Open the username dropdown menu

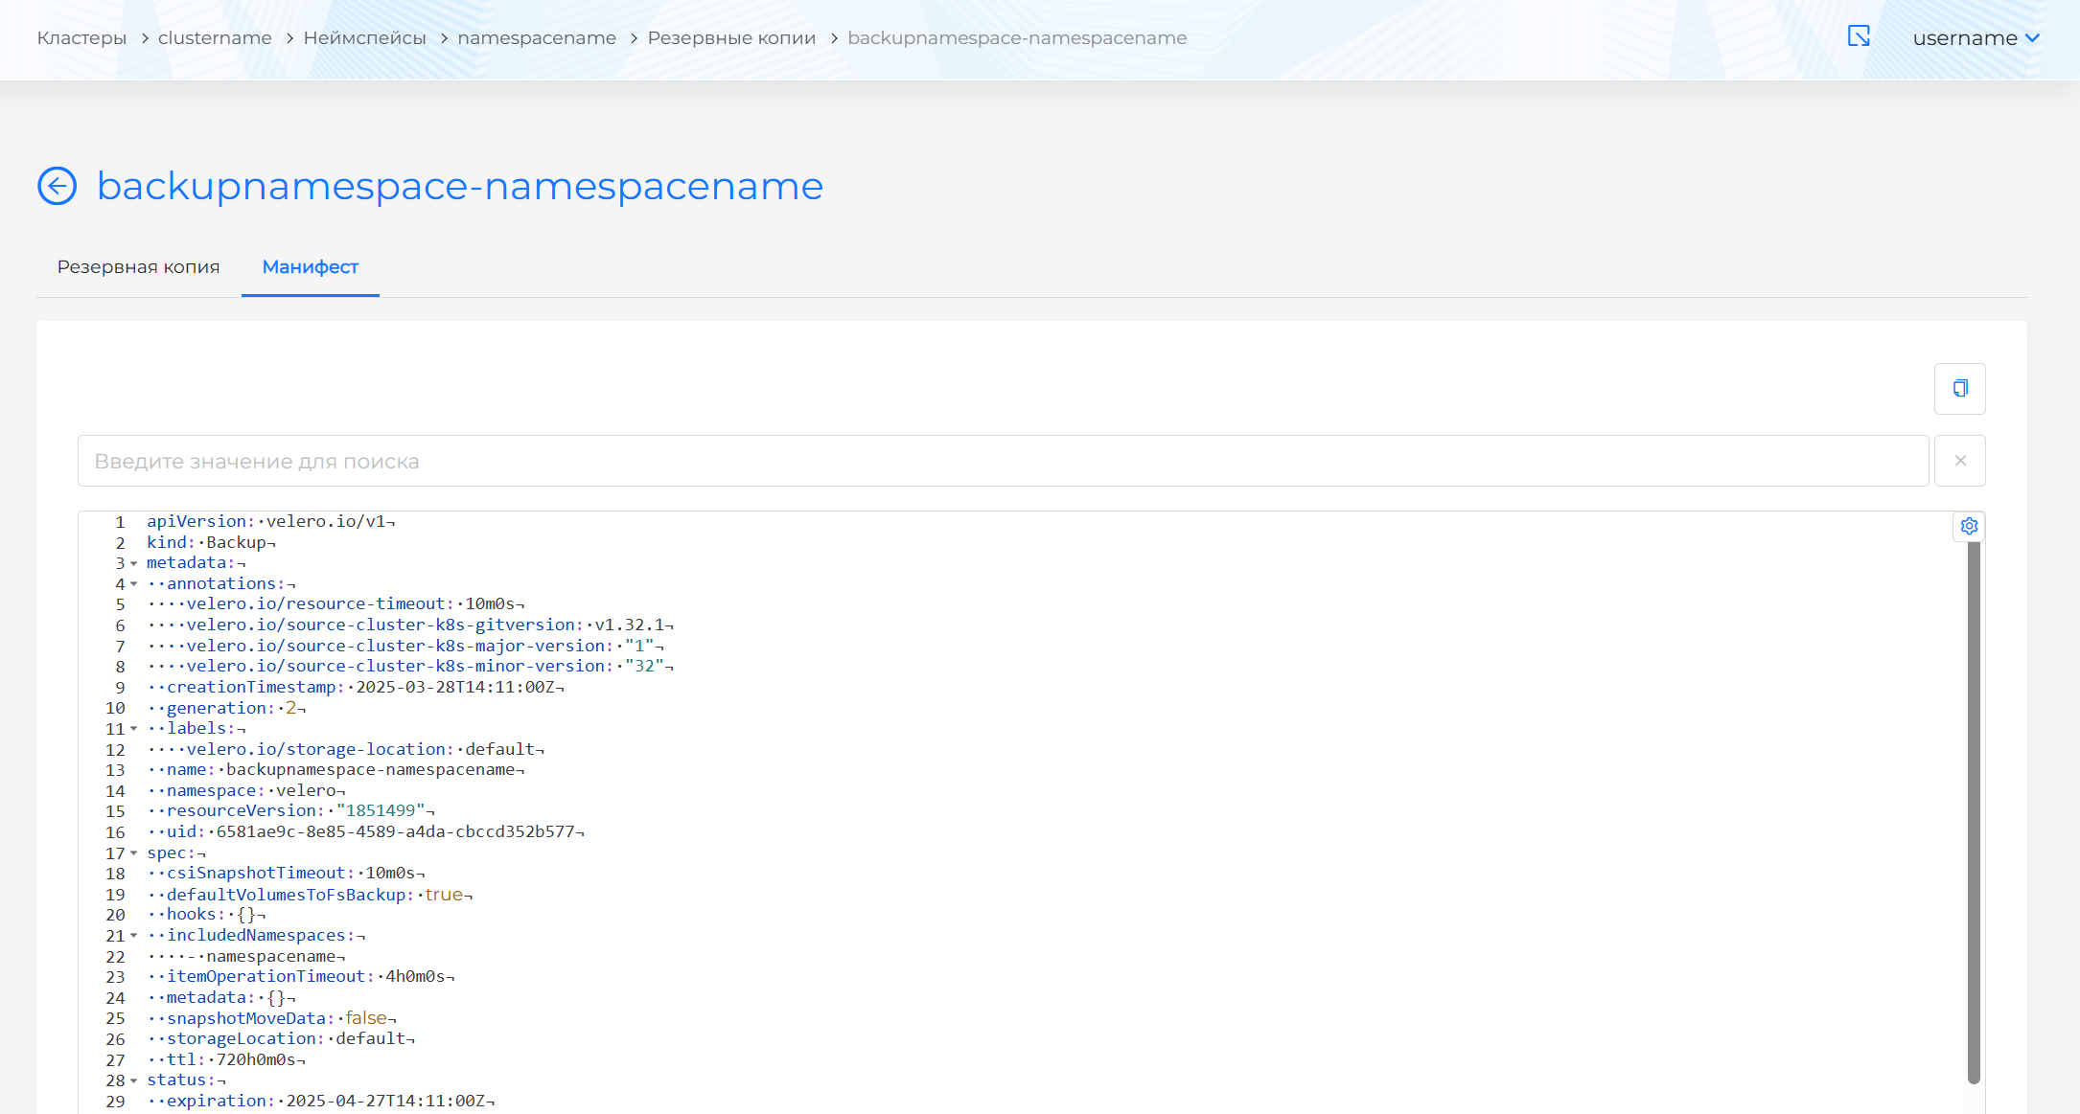pos(1976,38)
